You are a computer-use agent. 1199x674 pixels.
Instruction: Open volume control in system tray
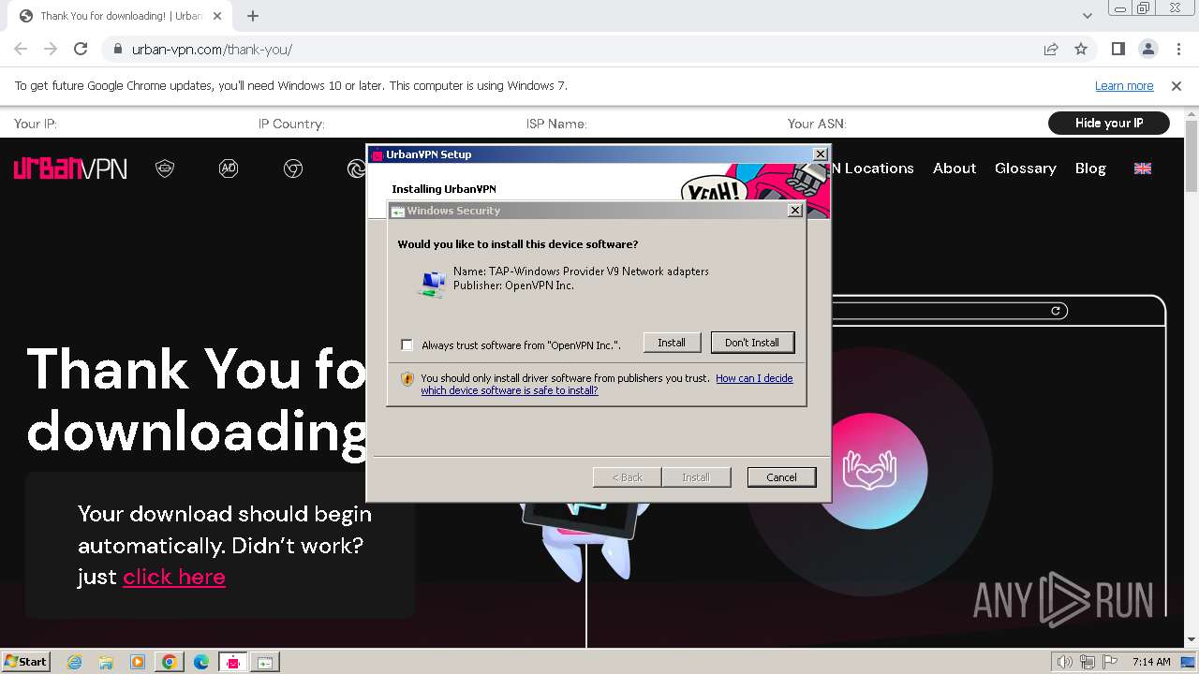1064,662
